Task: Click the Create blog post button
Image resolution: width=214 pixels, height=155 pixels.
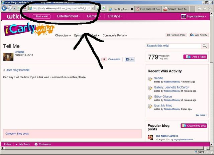Action: coord(194,126)
